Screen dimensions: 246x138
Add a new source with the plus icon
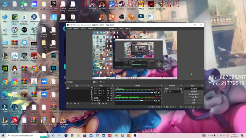[x=92, y=103]
